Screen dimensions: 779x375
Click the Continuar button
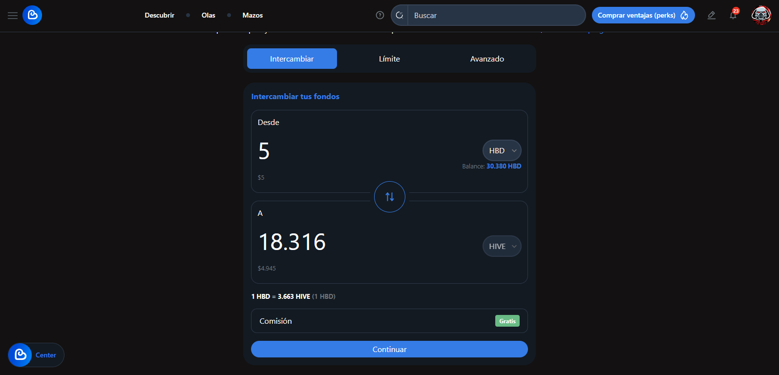tap(389, 349)
